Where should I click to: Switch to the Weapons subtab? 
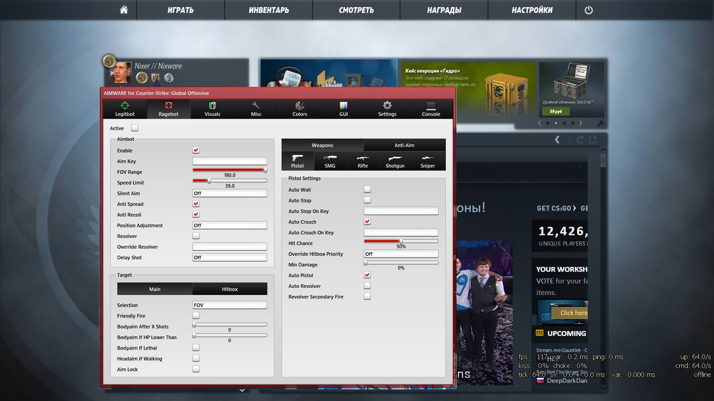pos(322,145)
